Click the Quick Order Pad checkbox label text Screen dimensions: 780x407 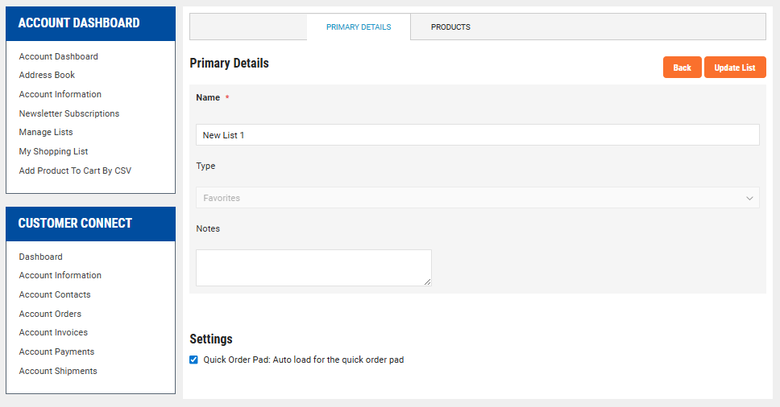pos(304,360)
